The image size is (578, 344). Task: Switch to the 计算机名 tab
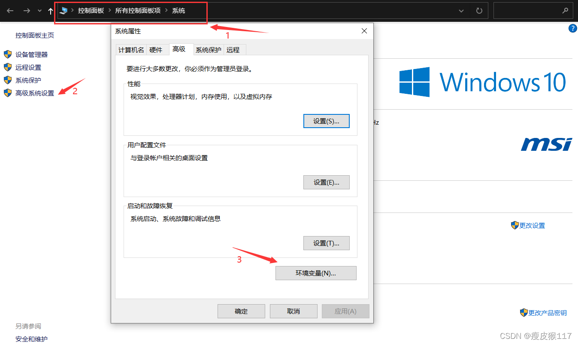131,50
